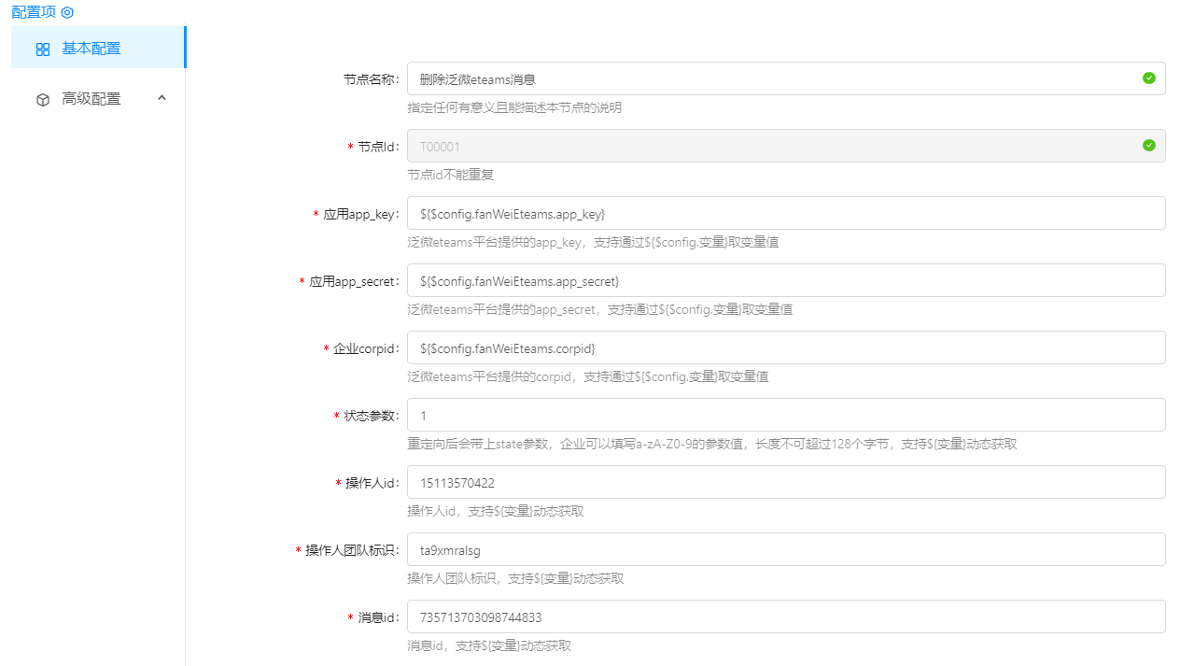This screenshot has width=1180, height=666.
Task: Click the 状态参数 help description text
Action: (x=711, y=445)
